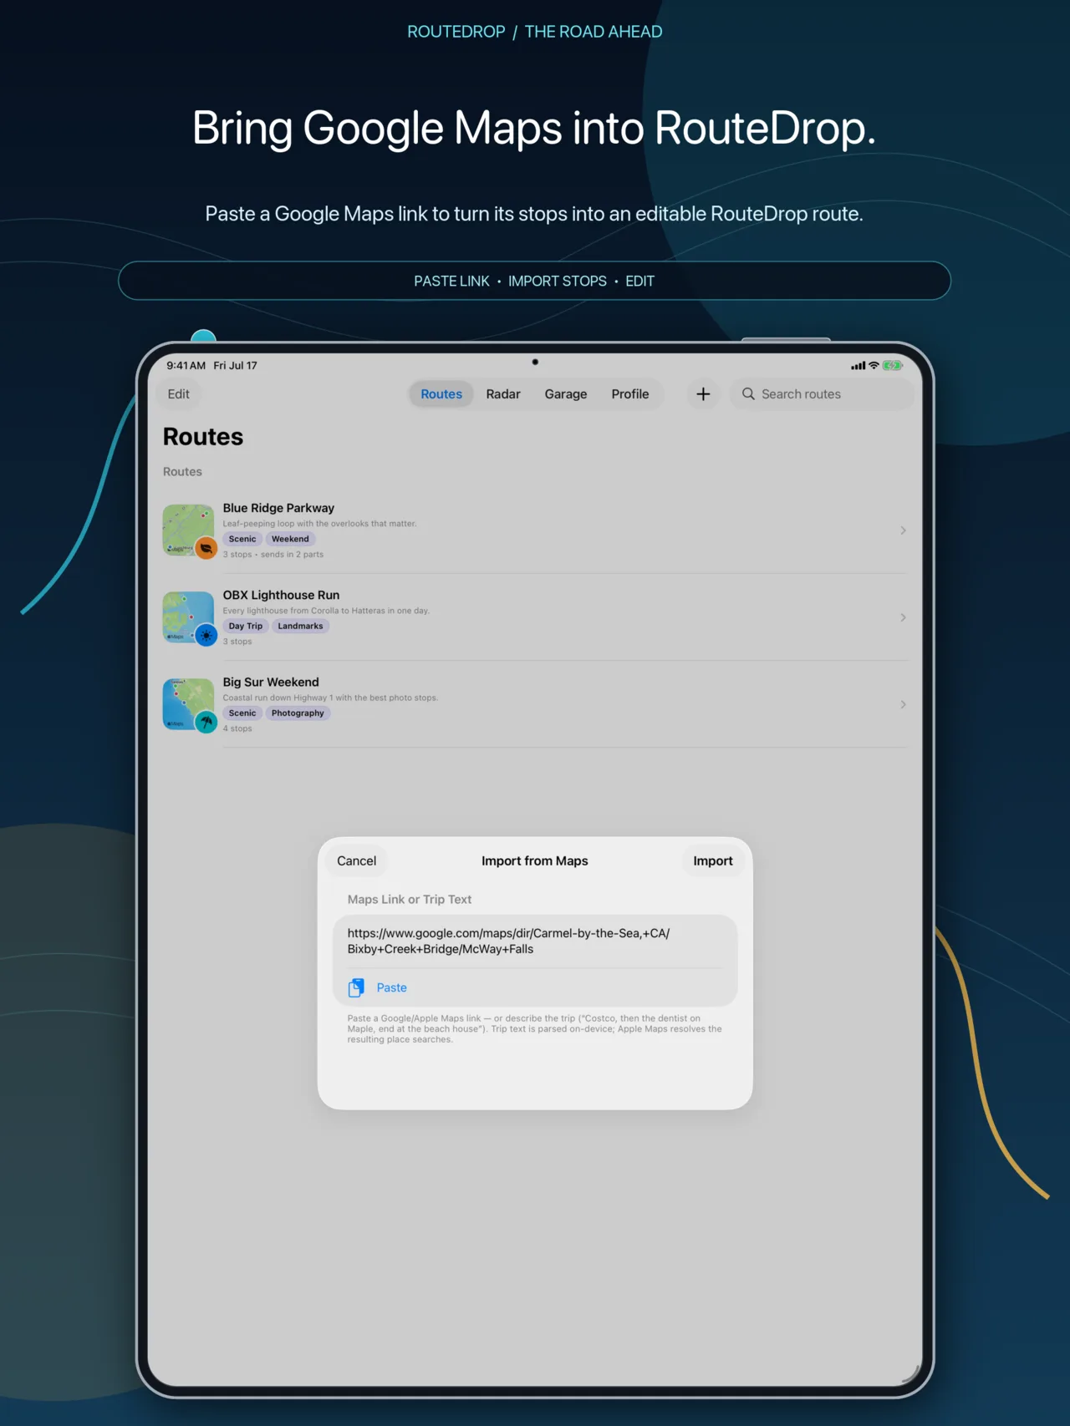Click the 'Maps Link or Trip Text' label

coord(410,899)
